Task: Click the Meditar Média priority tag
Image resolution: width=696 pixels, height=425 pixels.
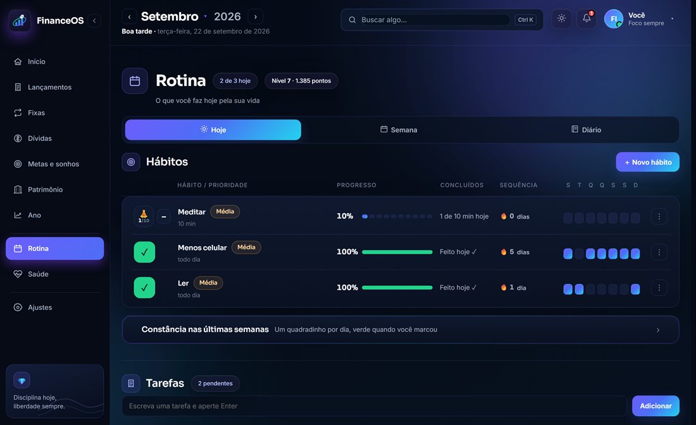Action: click(x=225, y=212)
